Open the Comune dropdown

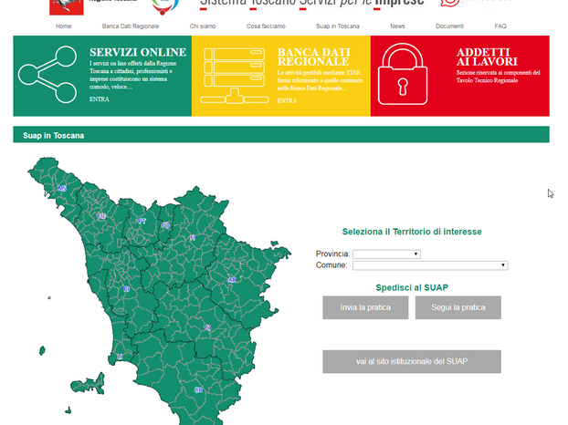[x=429, y=265]
